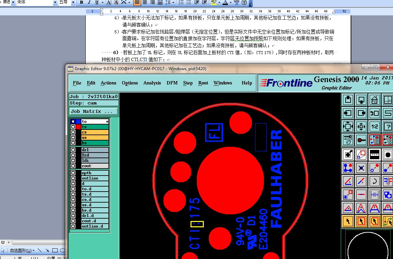This screenshot has height=259, width=393.
Task: Click the previous view undo-arrow icon
Action: coord(374,113)
